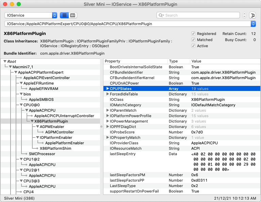Expand the IOPPFDiagDict dictionary
The image size is (261, 202).
[x=108, y=127]
